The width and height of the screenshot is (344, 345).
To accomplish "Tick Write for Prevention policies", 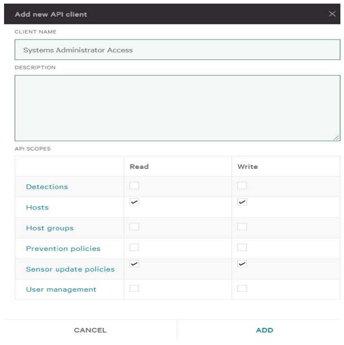I will (242, 247).
